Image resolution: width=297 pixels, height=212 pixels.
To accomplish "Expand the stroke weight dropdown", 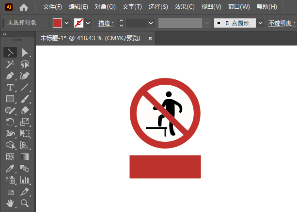I will pos(151,23).
